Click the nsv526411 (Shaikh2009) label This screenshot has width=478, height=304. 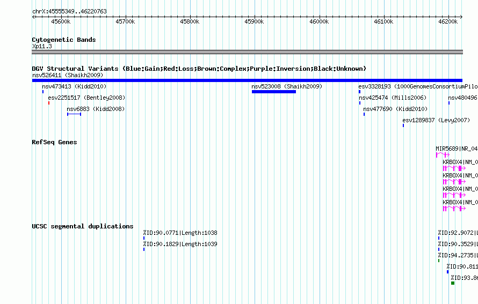click(68, 75)
